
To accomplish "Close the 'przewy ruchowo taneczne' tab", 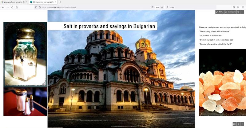I will pyautogui.click(x=26, y=2).
